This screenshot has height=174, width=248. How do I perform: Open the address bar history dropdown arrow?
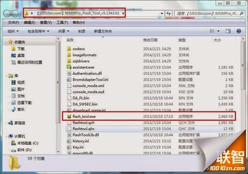162,14
